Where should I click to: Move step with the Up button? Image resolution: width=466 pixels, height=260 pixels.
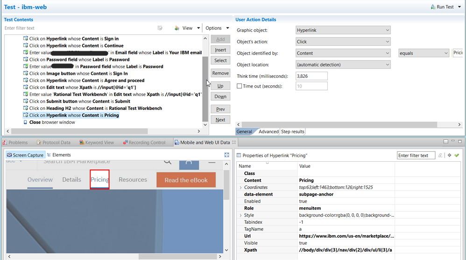click(x=220, y=86)
